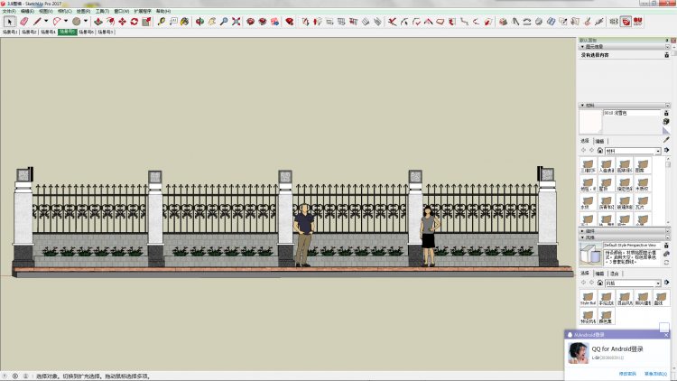Open the File menu
This screenshot has height=381, width=677.
click(9, 11)
